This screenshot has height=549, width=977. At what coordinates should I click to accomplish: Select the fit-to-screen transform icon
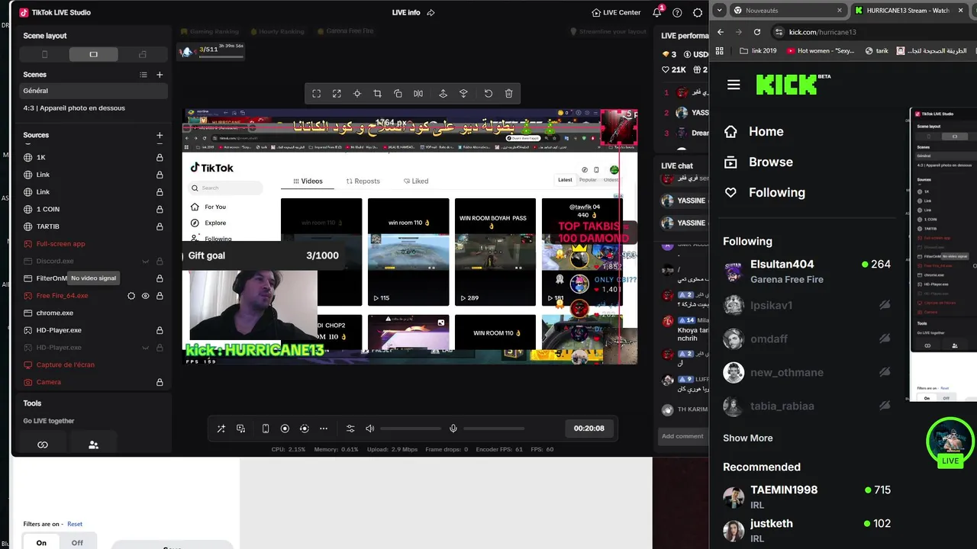pyautogui.click(x=317, y=94)
